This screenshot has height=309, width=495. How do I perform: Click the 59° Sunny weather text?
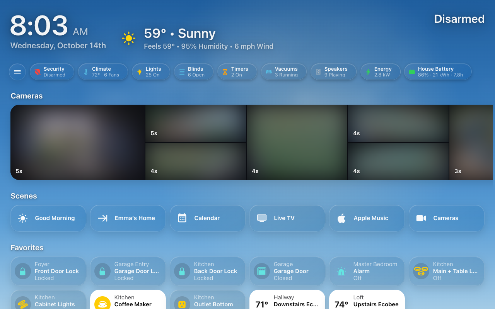tap(180, 34)
